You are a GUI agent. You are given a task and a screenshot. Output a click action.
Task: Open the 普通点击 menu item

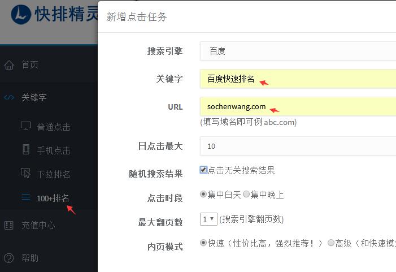[x=54, y=127]
